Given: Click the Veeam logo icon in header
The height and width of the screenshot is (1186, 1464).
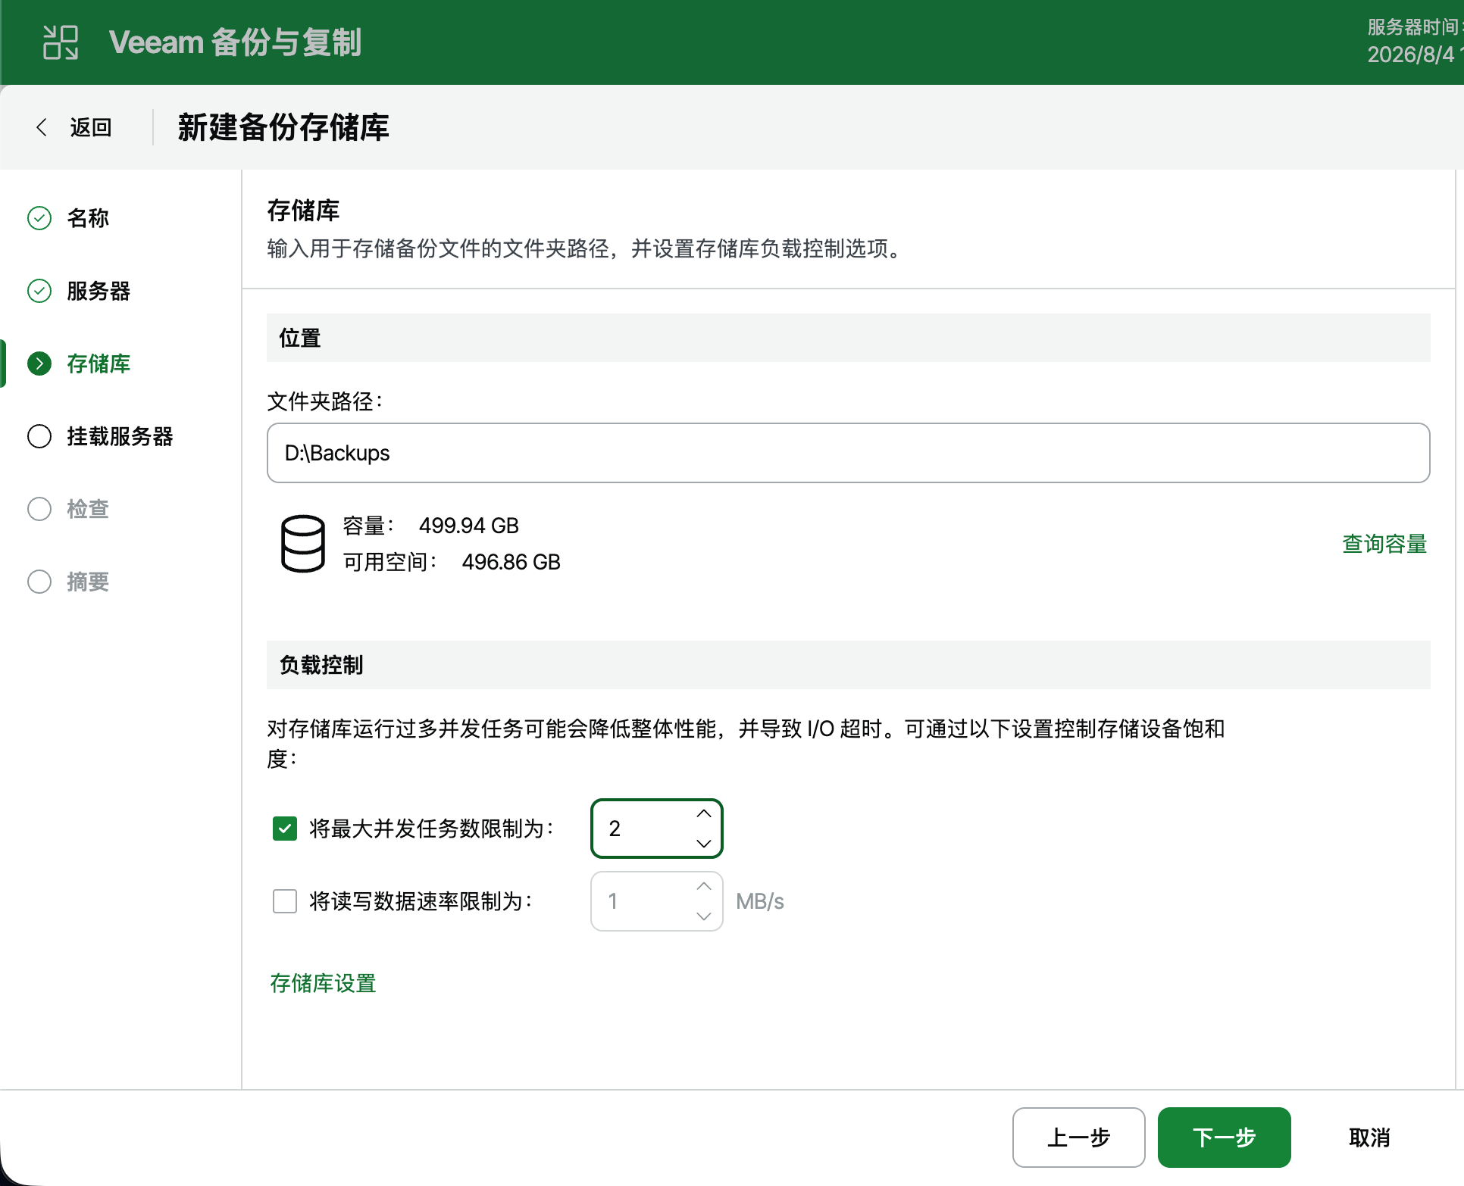Looking at the screenshot, I should [x=61, y=42].
